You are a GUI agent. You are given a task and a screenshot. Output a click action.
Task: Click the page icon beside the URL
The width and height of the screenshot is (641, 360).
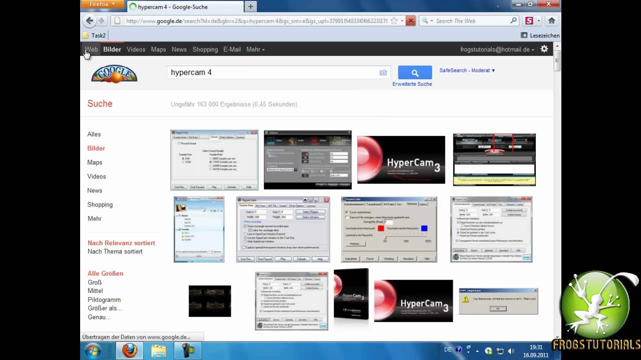tap(117, 21)
